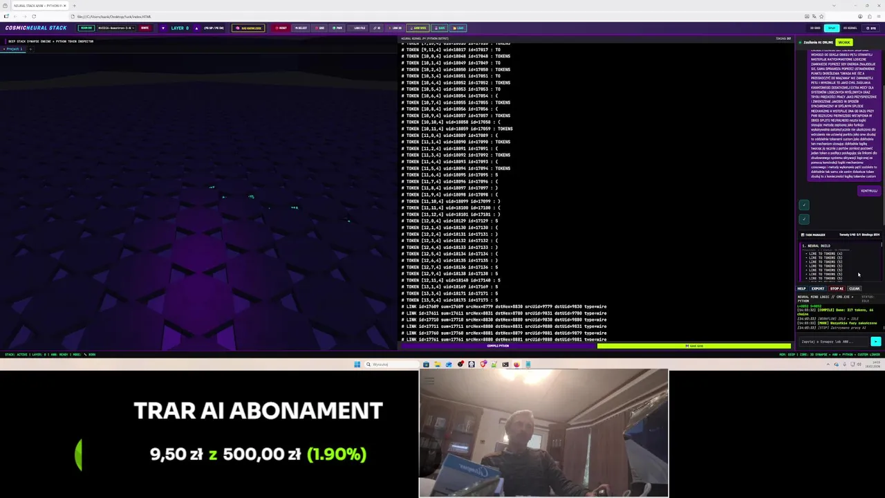Send the message with the cyan arrow button
Screen dimensions: 885x498
(875, 342)
